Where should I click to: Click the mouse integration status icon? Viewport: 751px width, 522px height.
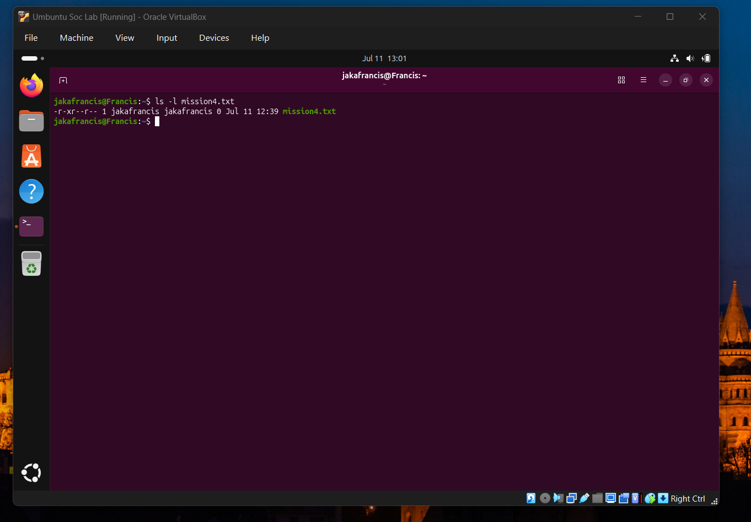click(x=650, y=498)
